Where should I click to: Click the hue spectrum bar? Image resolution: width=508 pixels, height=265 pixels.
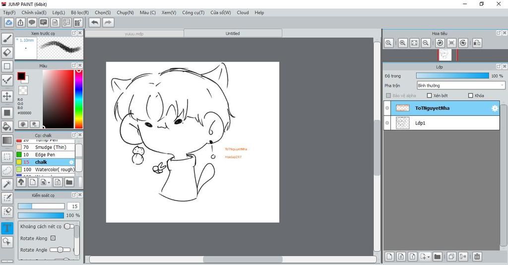[79, 99]
